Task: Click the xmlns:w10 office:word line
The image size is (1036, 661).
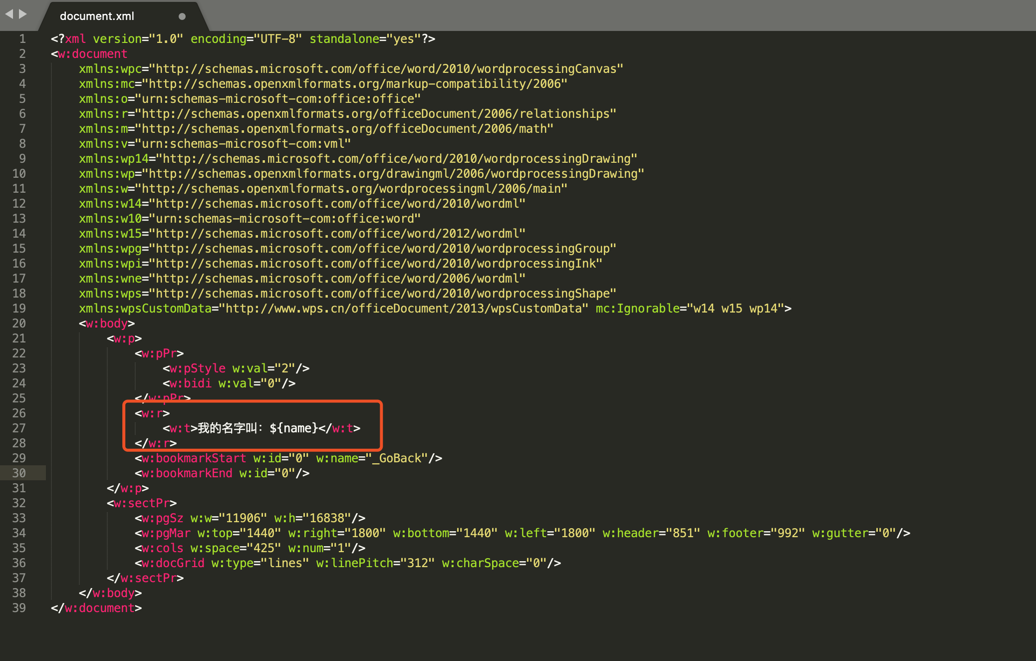Action: pyautogui.click(x=250, y=218)
